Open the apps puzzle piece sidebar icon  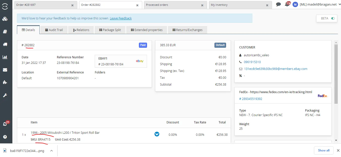click(5, 82)
